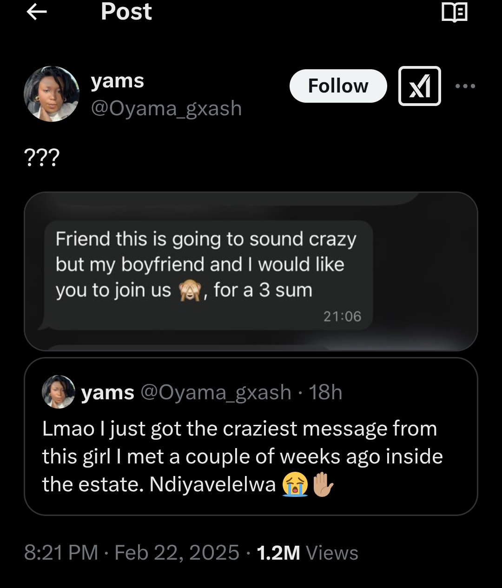
Task: Tap the small avatar in quoted post
Action: 59,392
